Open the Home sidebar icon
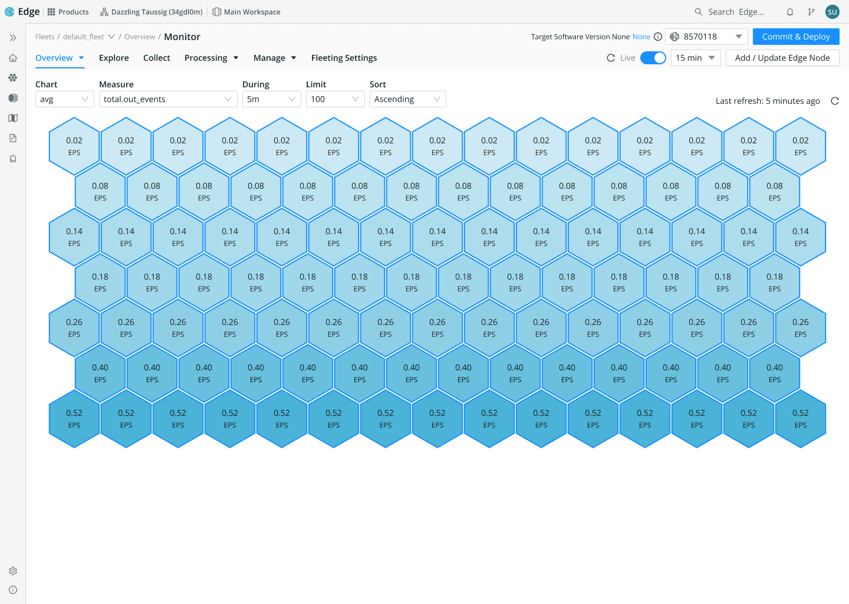The height and width of the screenshot is (604, 849). [12, 57]
